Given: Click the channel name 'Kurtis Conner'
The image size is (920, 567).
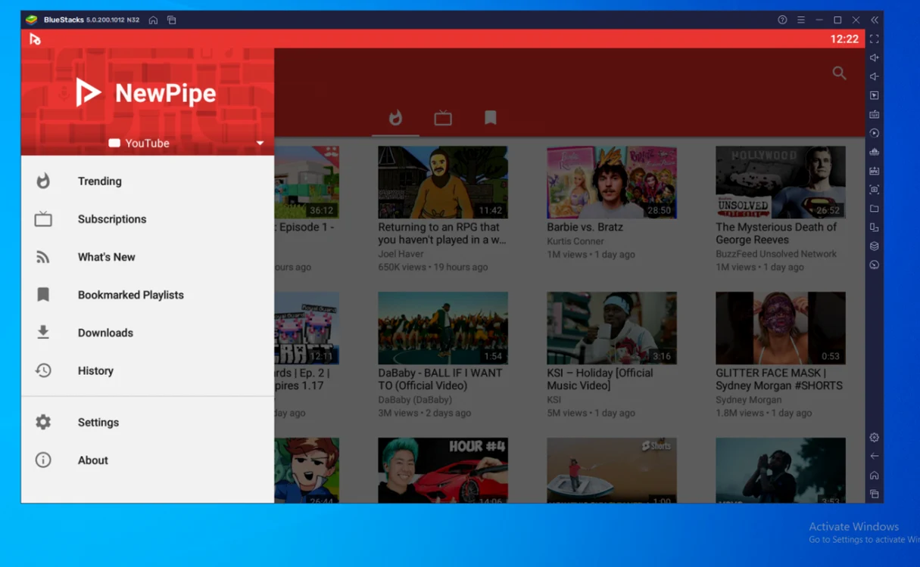Looking at the screenshot, I should point(575,241).
